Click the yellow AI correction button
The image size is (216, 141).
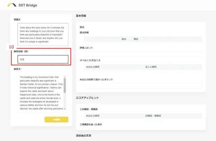pyautogui.click(x=56, y=119)
